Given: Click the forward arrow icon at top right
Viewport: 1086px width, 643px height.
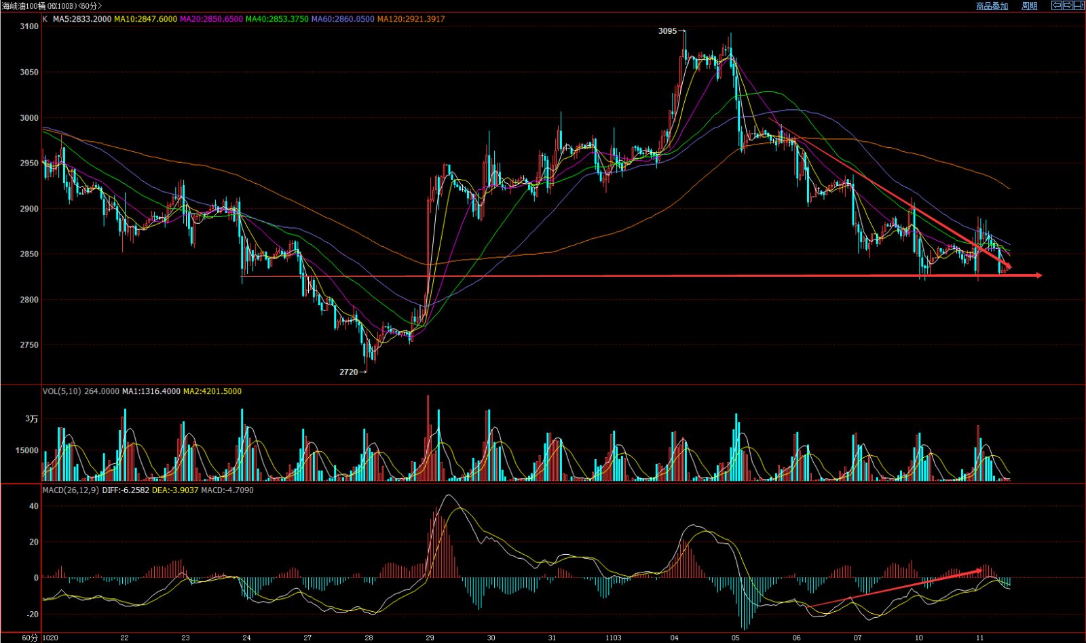Looking at the screenshot, I should (1068, 5).
